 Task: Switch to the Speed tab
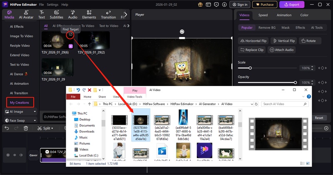pos(263,15)
